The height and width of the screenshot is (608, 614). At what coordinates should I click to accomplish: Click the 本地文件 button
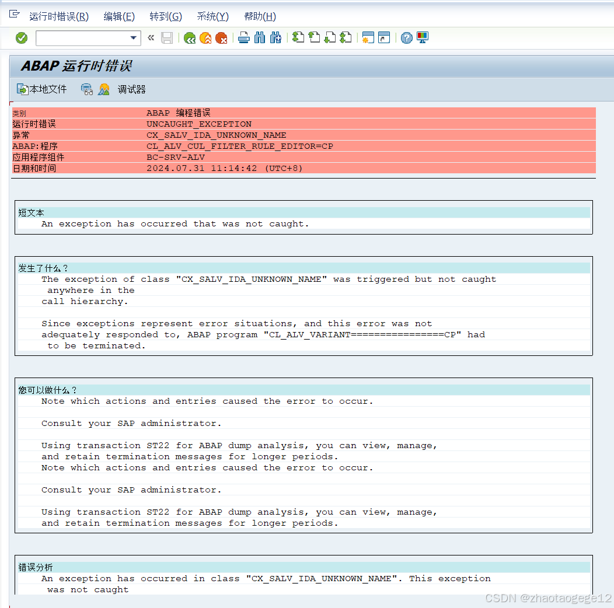point(41,89)
